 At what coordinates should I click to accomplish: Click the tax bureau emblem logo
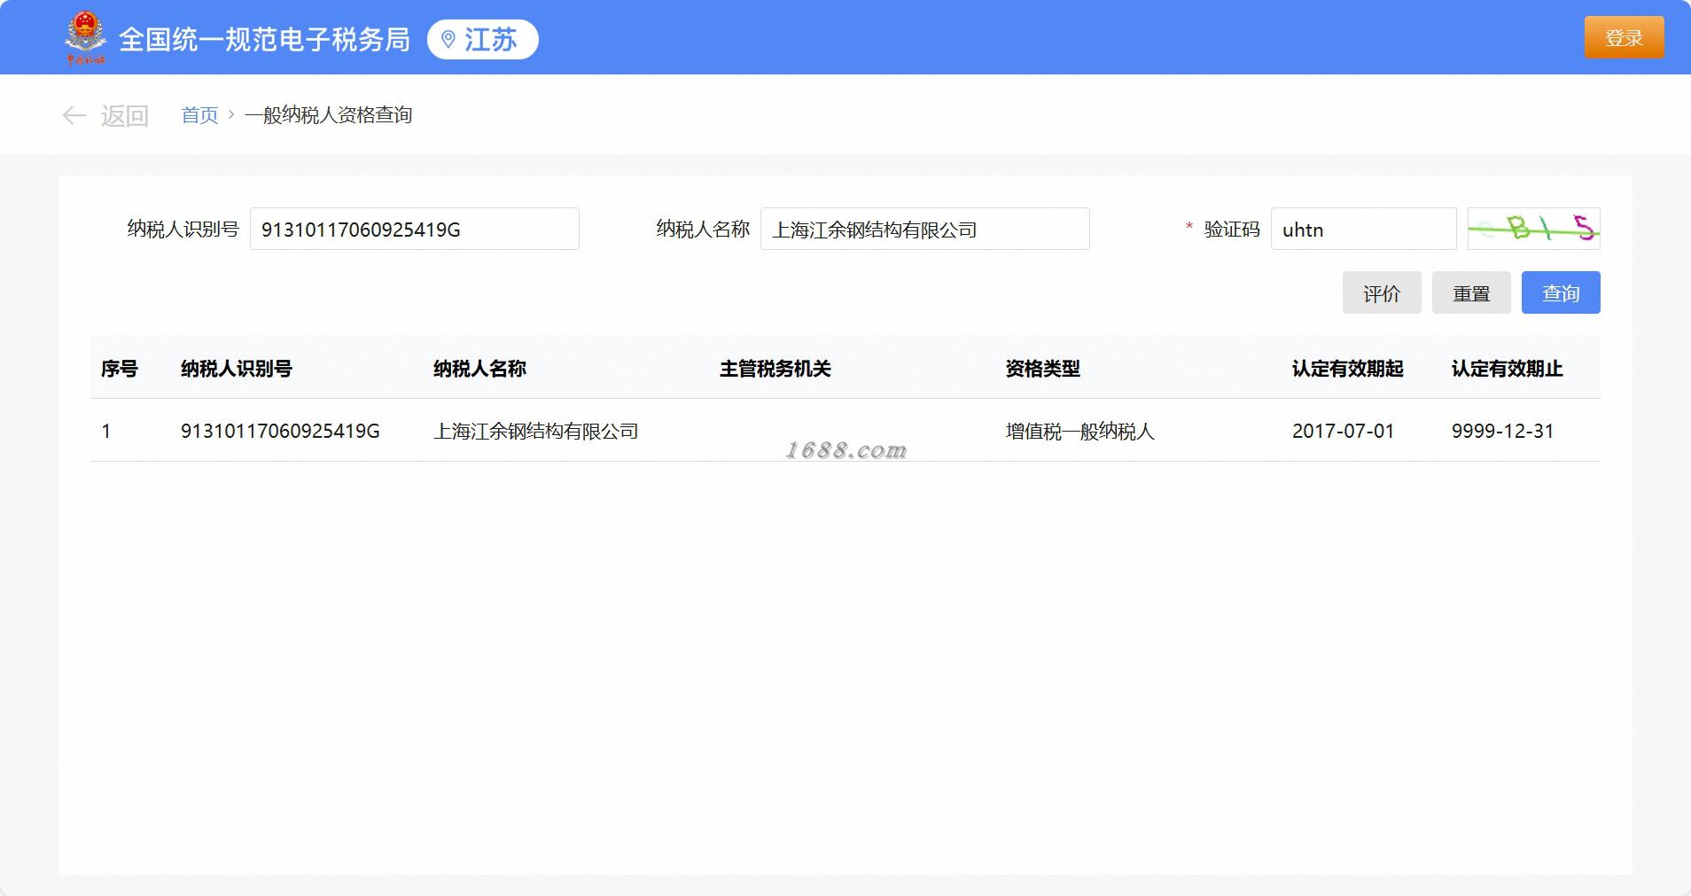[x=85, y=37]
